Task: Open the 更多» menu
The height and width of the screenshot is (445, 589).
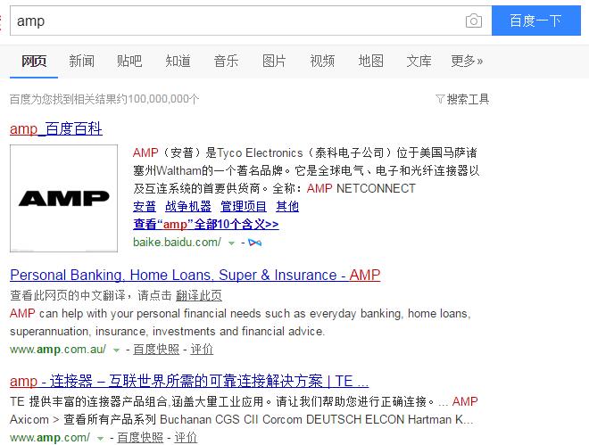Action: 467,61
